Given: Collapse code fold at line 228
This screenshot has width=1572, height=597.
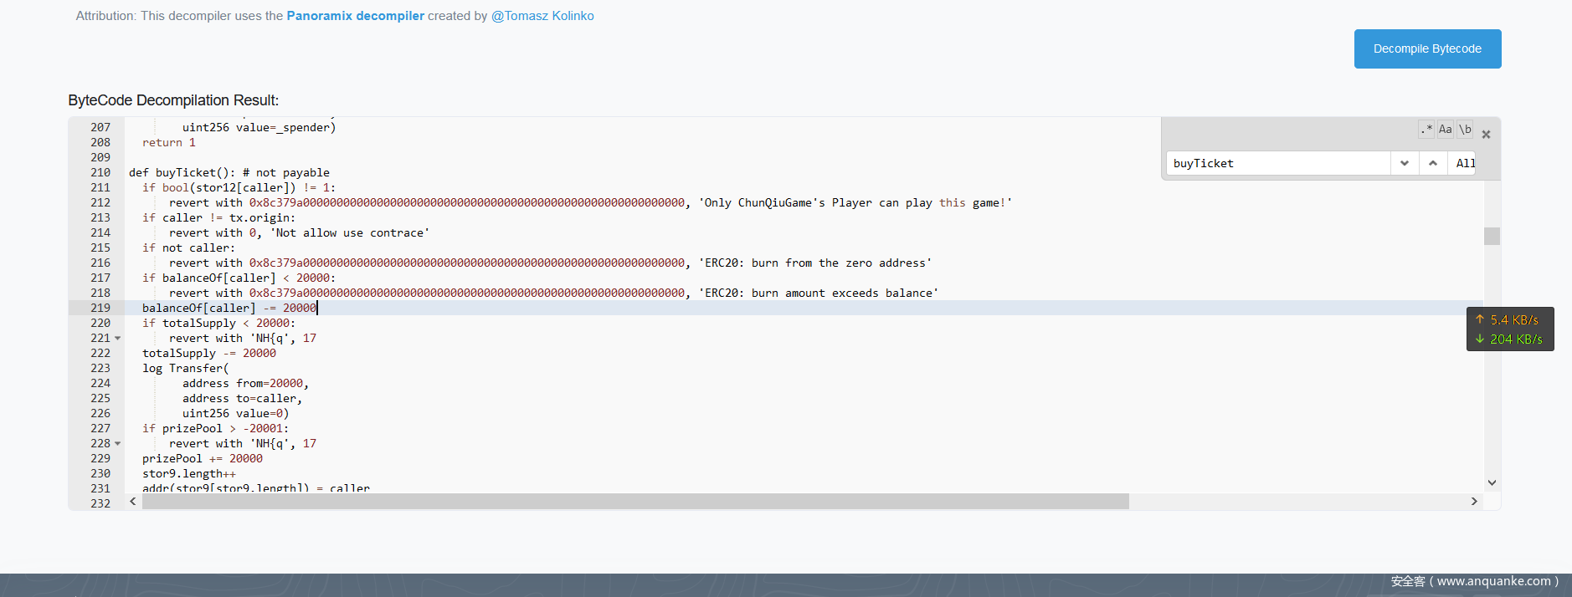Looking at the screenshot, I should (118, 444).
